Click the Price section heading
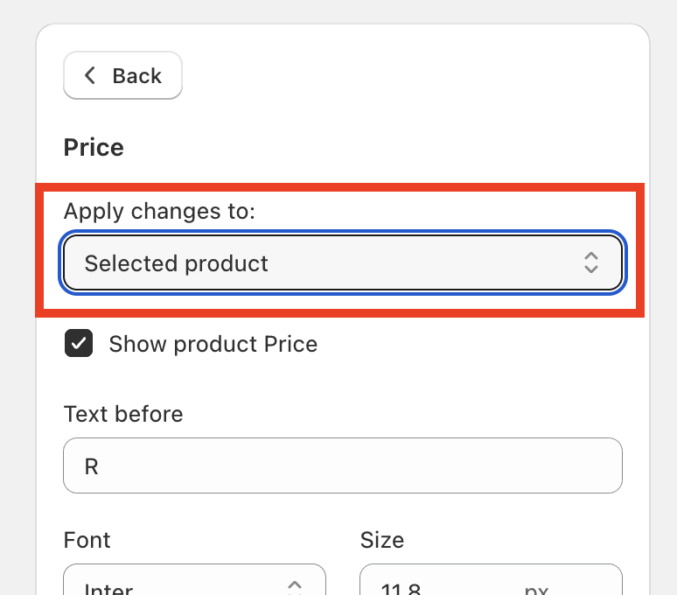Screen dimensions: 677x595 (94, 147)
